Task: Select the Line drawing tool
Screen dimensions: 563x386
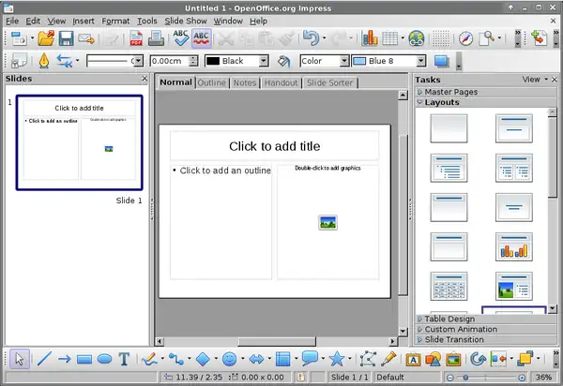Action: 44,359
